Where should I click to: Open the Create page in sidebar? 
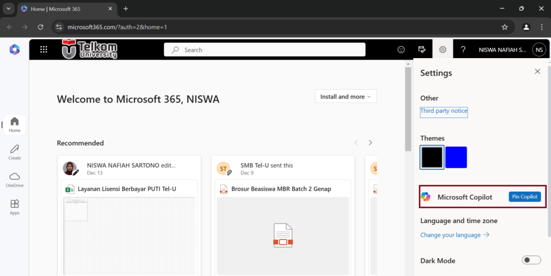click(x=15, y=152)
